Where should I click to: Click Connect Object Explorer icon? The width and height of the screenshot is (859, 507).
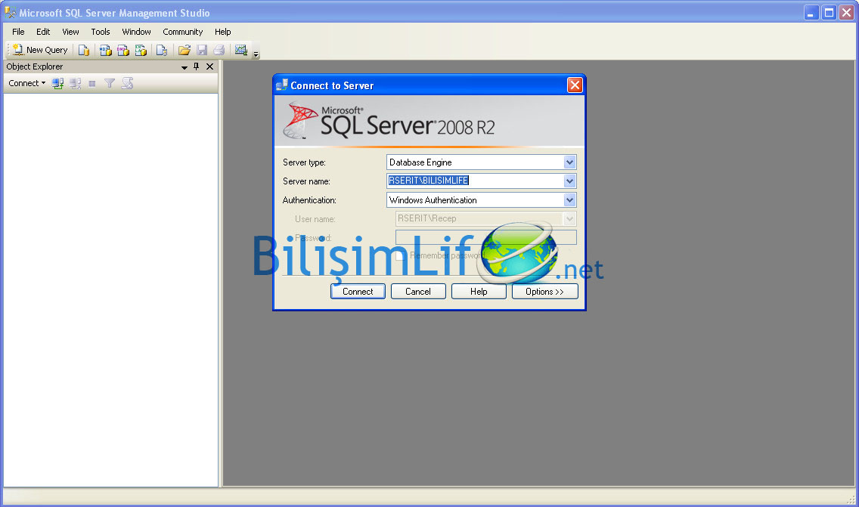pos(57,83)
